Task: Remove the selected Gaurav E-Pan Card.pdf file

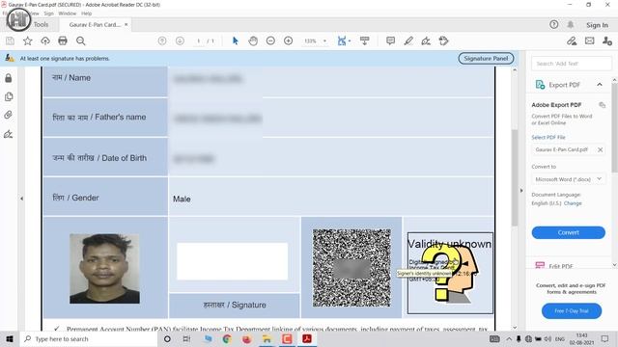Action: [601, 150]
